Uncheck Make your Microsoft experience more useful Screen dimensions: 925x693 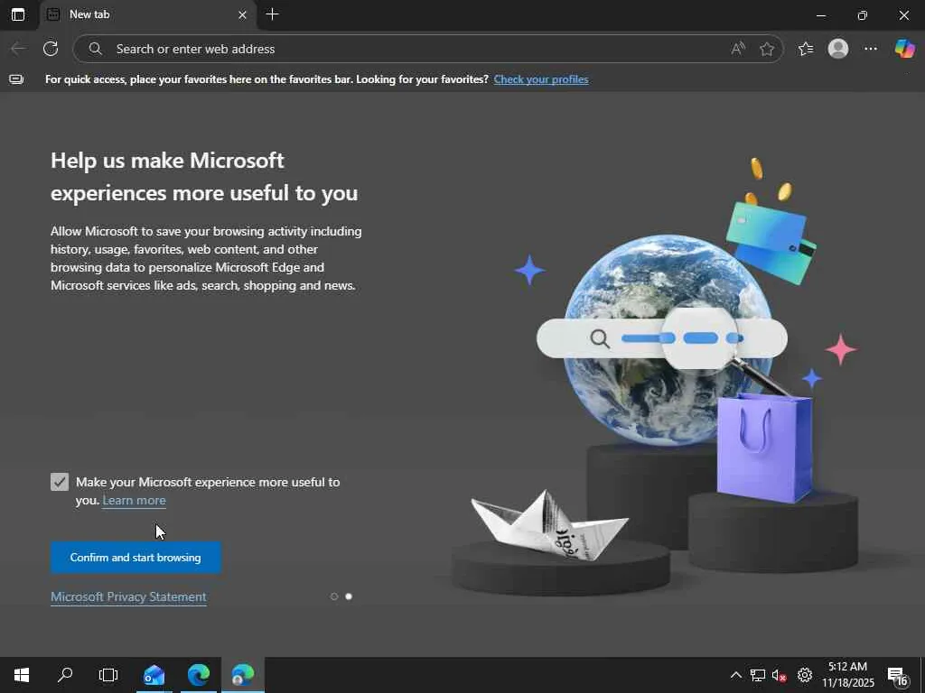(60, 482)
